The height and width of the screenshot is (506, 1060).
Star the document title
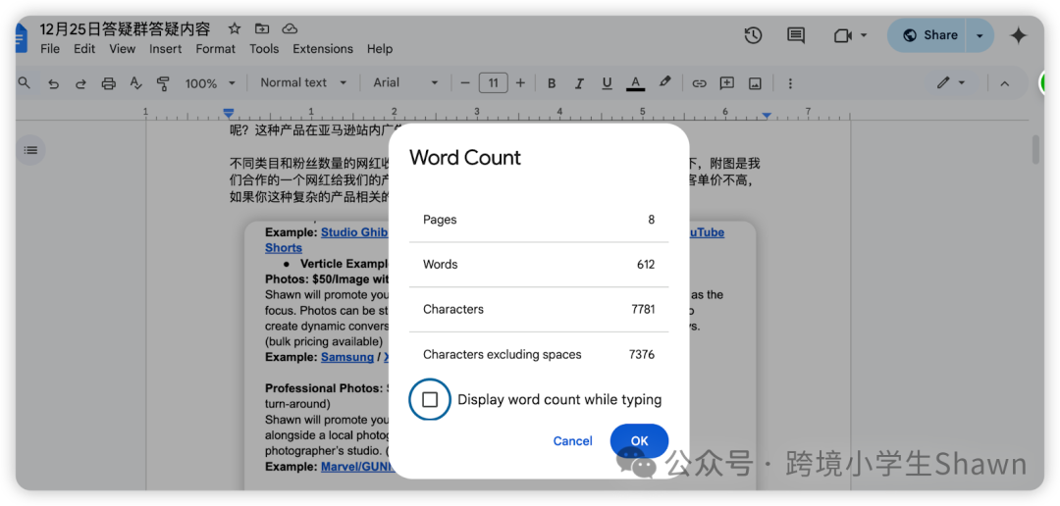point(235,28)
